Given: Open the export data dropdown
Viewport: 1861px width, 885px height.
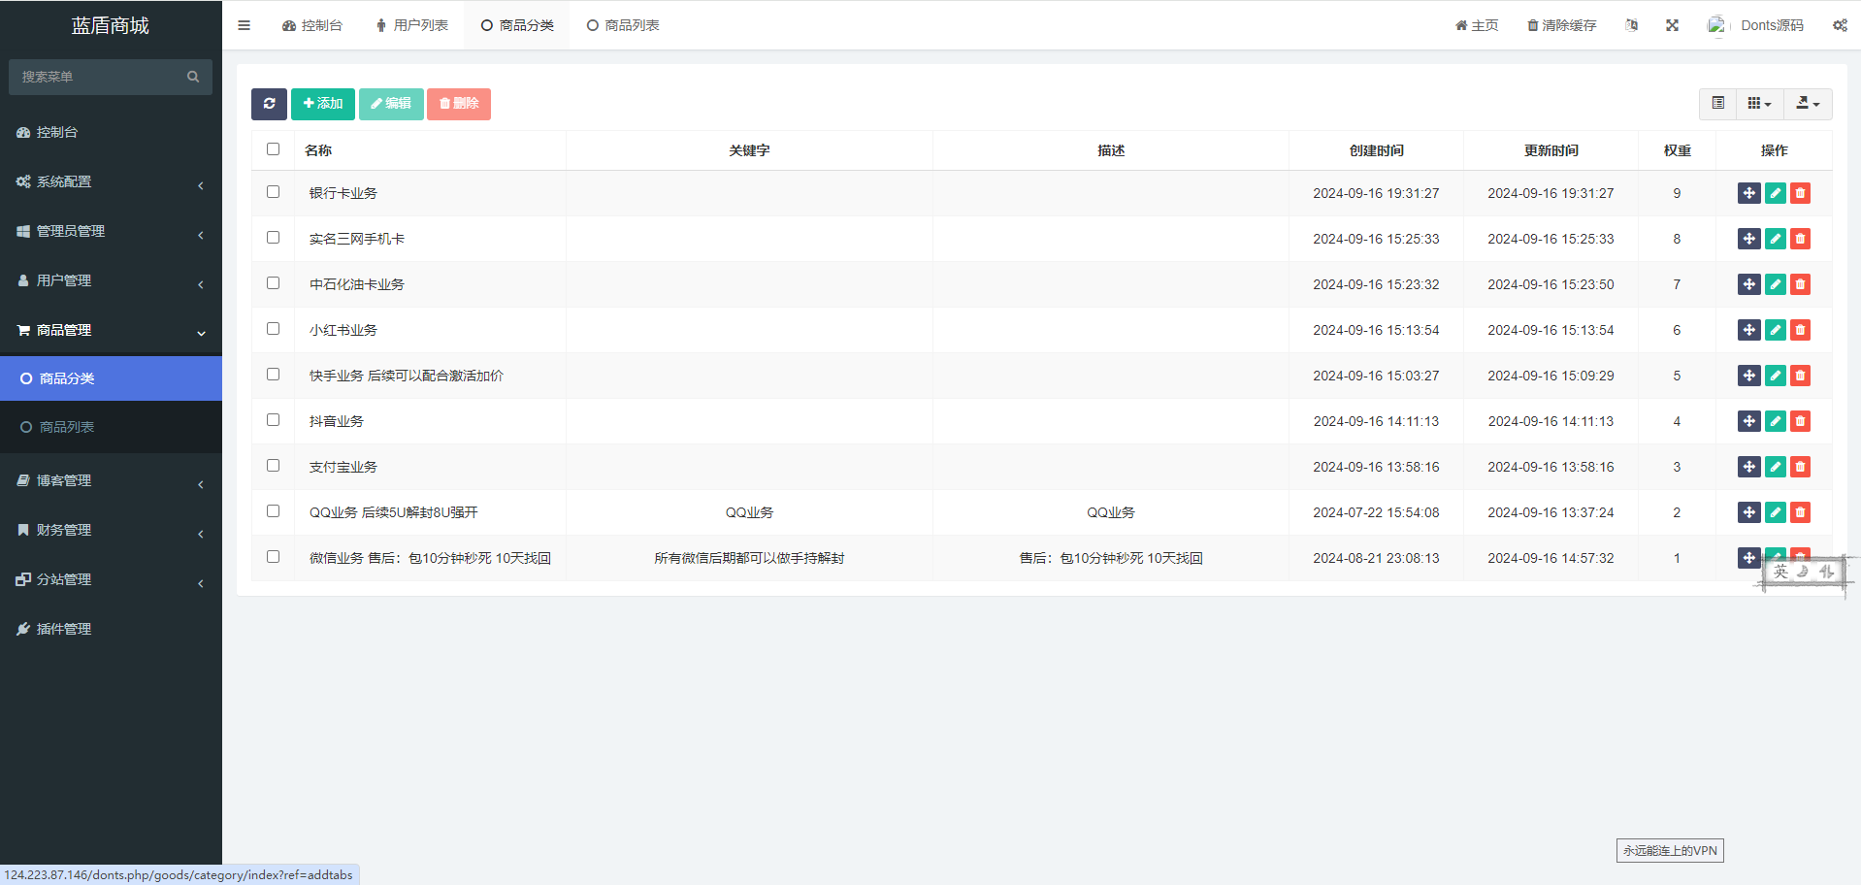Looking at the screenshot, I should [1808, 104].
